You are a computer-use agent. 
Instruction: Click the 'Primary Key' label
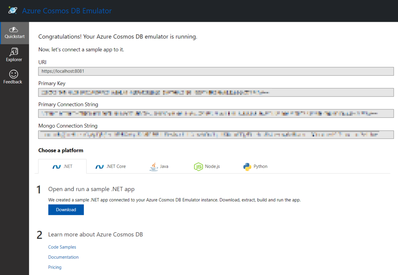coord(52,83)
